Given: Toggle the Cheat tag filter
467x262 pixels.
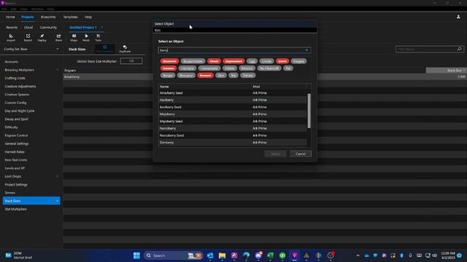Looking at the screenshot, I should 214,61.
